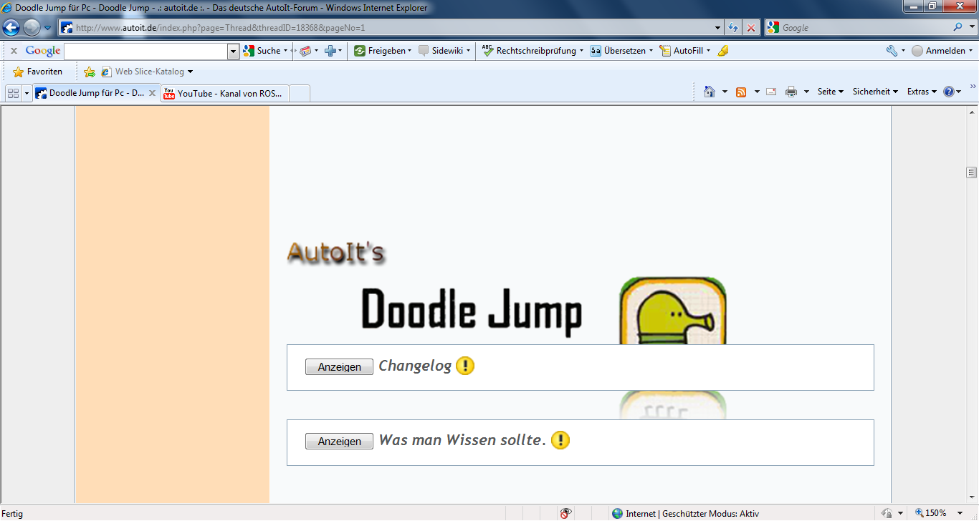
Task: Click the Favoriten button
Action: (x=38, y=72)
